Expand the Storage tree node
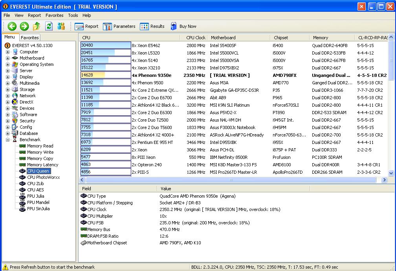Viewport: 396px width, 271px height. tap(7, 89)
